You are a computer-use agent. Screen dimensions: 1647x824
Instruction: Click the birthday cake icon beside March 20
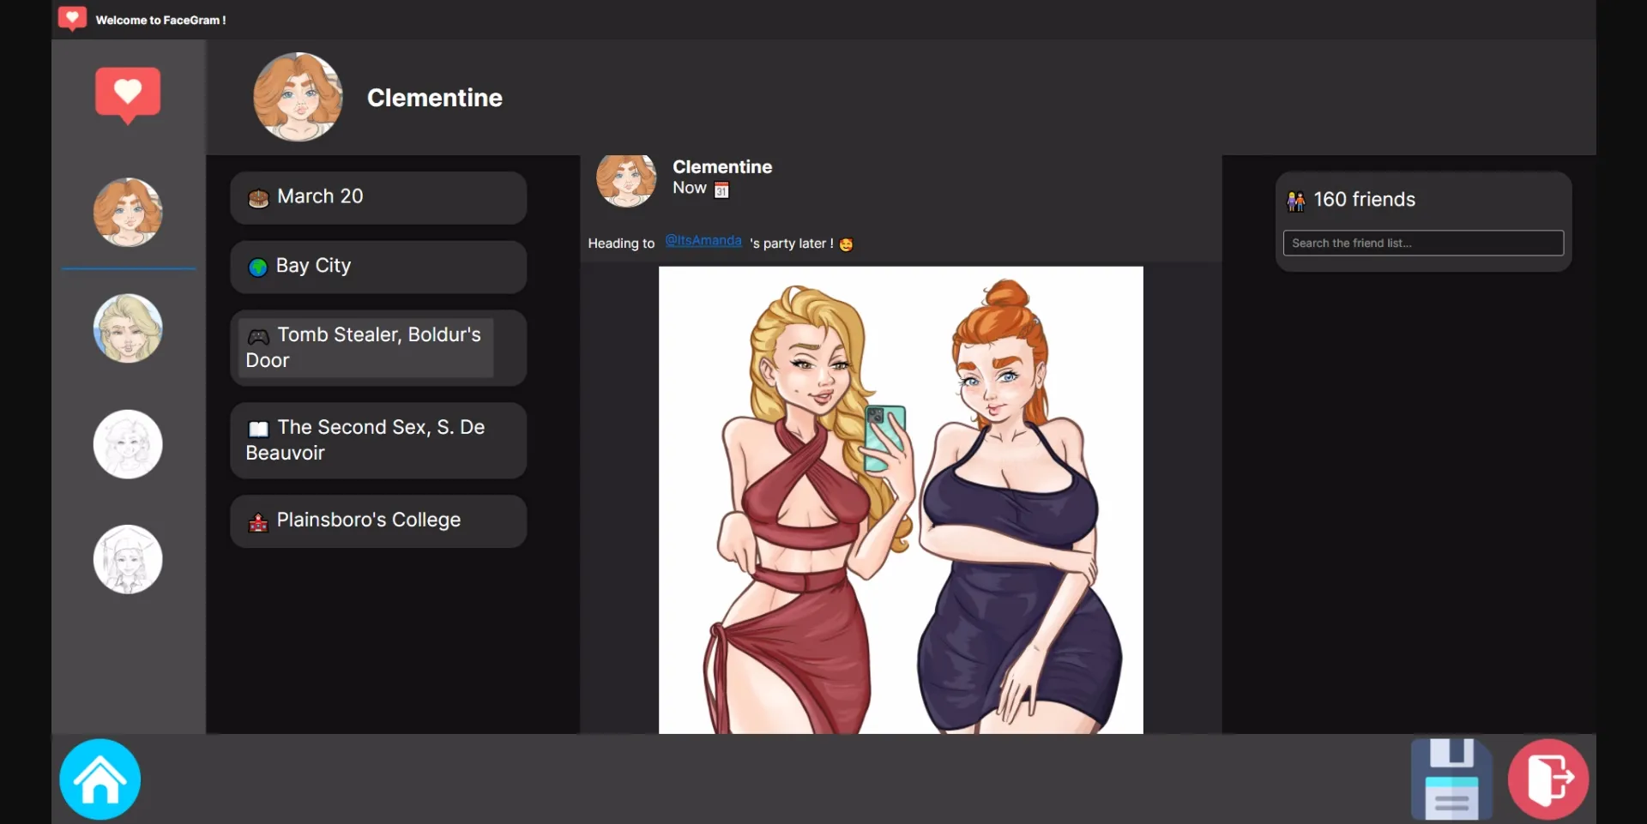(x=258, y=197)
